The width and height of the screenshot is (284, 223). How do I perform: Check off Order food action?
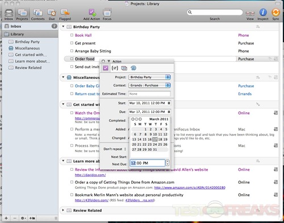click(72, 59)
